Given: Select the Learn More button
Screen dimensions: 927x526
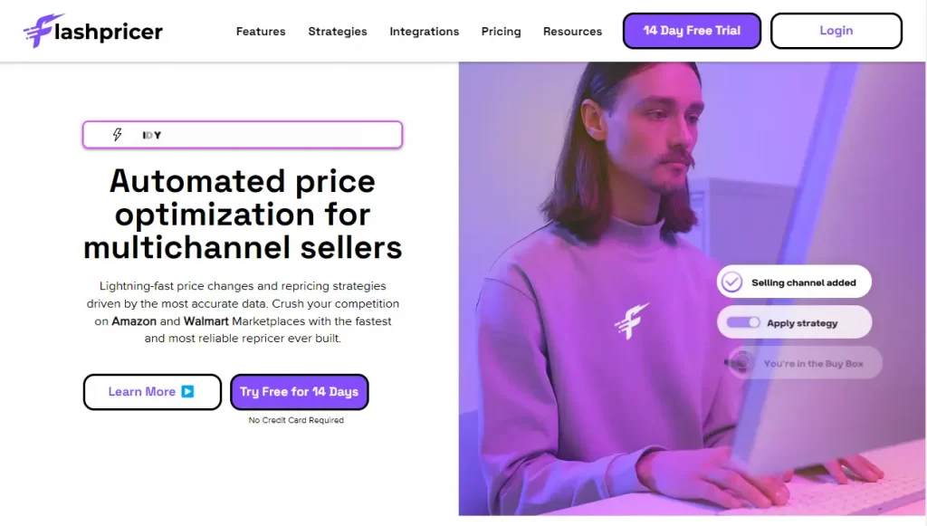Looking at the screenshot, I should [x=152, y=392].
